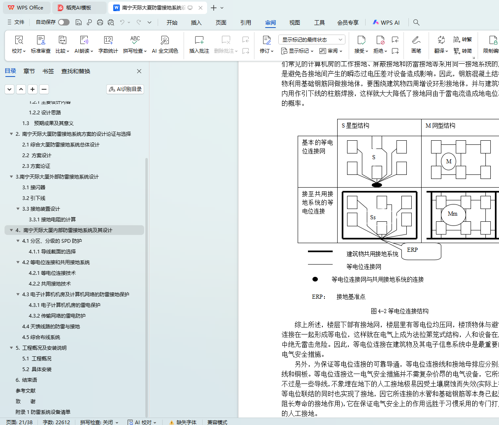Open the 显示标记的最终状态 dropdown

[312, 39]
